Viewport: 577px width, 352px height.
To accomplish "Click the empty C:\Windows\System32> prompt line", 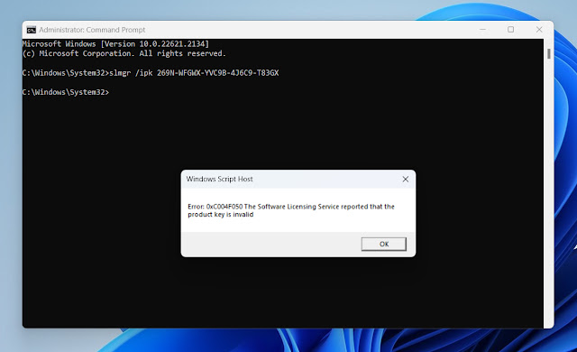I will click(66, 92).
